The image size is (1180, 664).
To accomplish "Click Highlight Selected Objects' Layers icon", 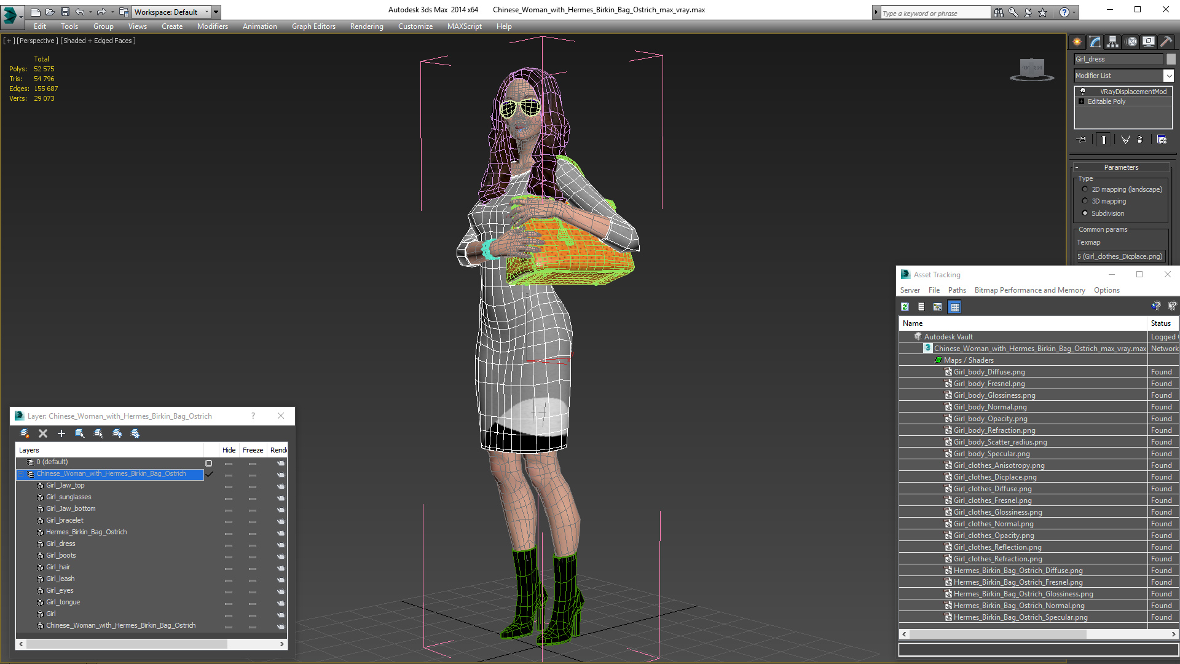I will tap(98, 433).
